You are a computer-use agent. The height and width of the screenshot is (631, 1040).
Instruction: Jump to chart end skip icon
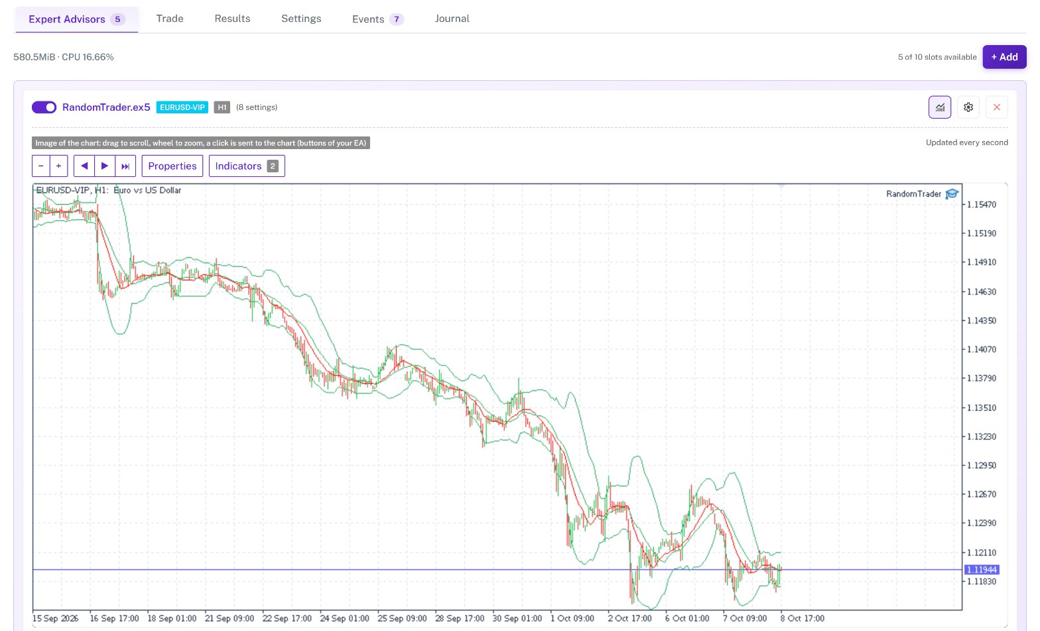[125, 166]
